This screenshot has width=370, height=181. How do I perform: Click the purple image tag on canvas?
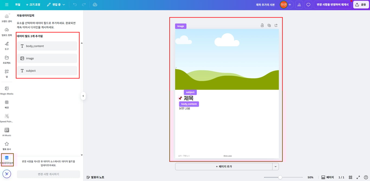[181, 26]
